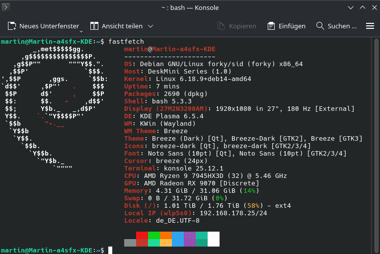This screenshot has height=254, width=380.
Task: Click the vertical scrollbar of the terminal
Action: pyautogui.click(x=376, y=146)
